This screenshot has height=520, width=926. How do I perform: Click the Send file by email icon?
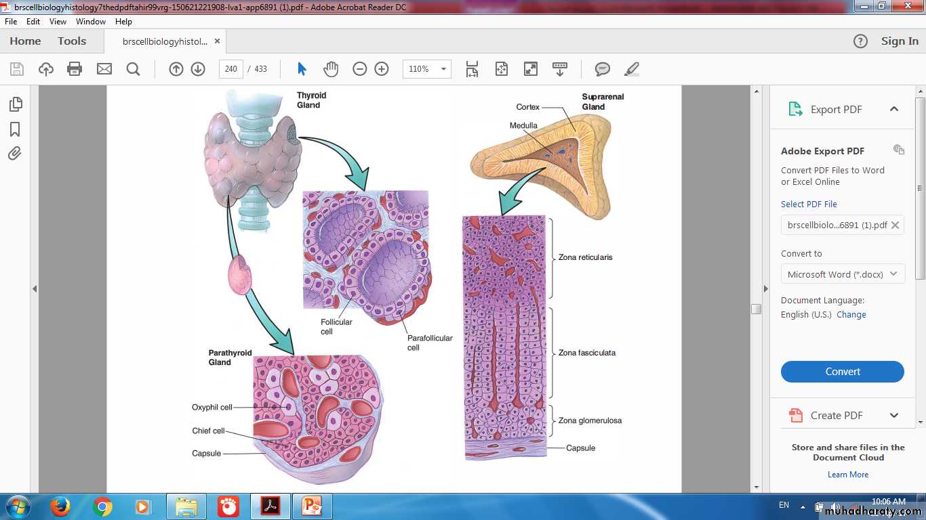click(x=104, y=69)
